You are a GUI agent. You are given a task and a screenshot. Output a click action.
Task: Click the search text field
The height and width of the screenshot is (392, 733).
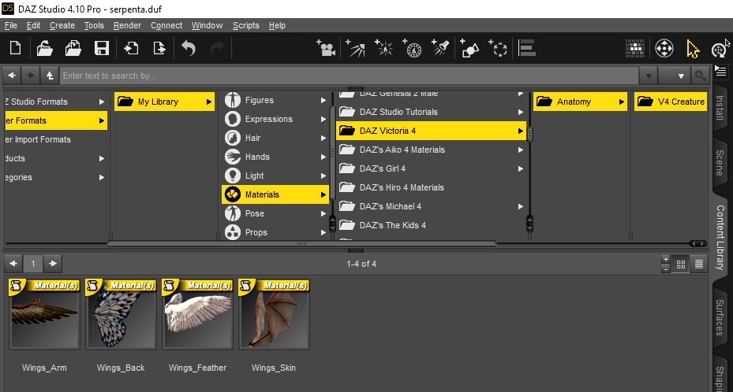click(349, 76)
